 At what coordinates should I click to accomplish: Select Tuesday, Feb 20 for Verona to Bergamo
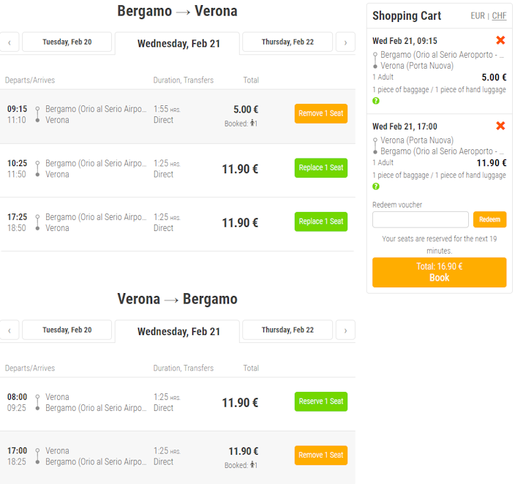pos(67,330)
